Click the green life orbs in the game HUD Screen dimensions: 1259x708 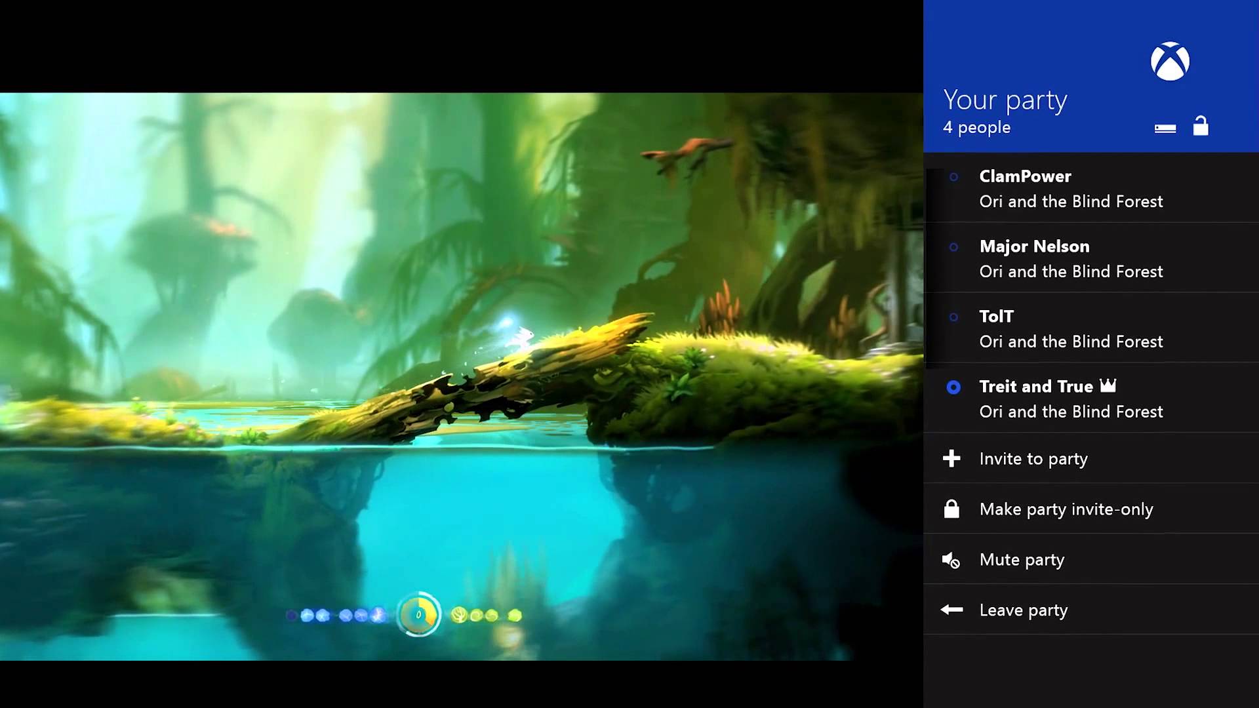[x=487, y=615]
